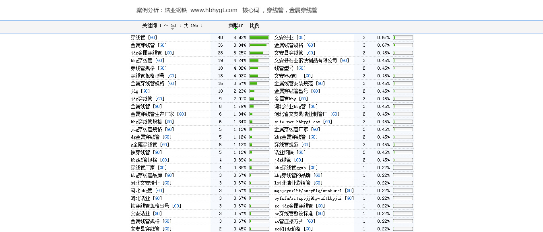
Task: Open GO link for 金属线管
Action: point(157,106)
